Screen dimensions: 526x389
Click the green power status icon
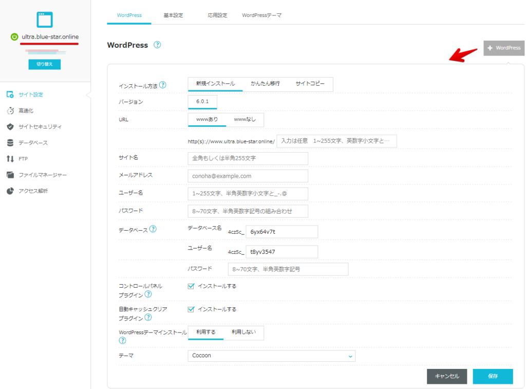pyautogui.click(x=14, y=37)
